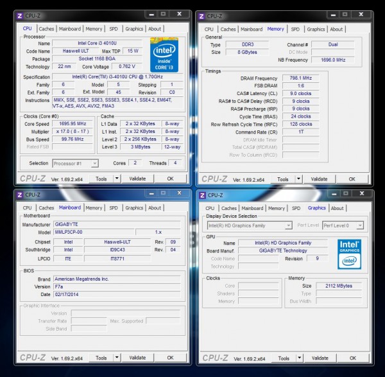
Task: Open Caches tab in Mainboard tab window
Action: click(x=46, y=208)
